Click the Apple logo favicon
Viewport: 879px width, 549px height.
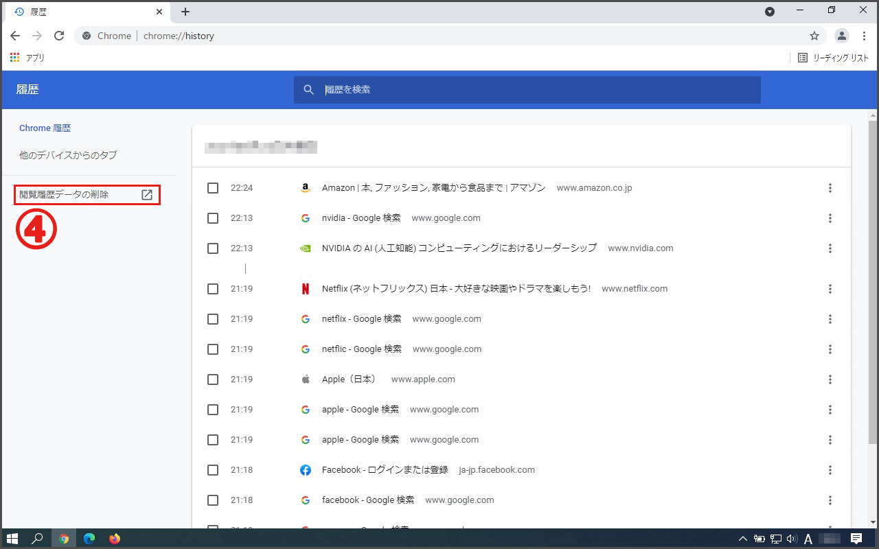(306, 379)
